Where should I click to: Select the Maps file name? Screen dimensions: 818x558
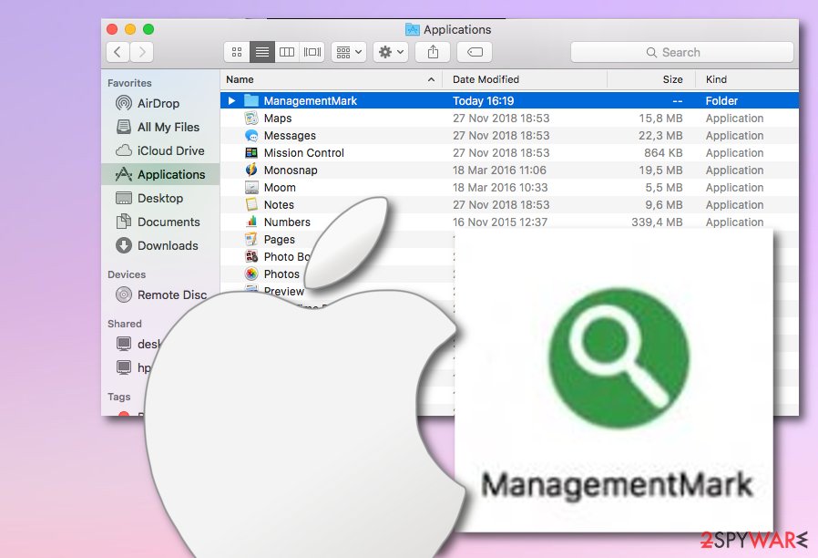click(x=278, y=118)
